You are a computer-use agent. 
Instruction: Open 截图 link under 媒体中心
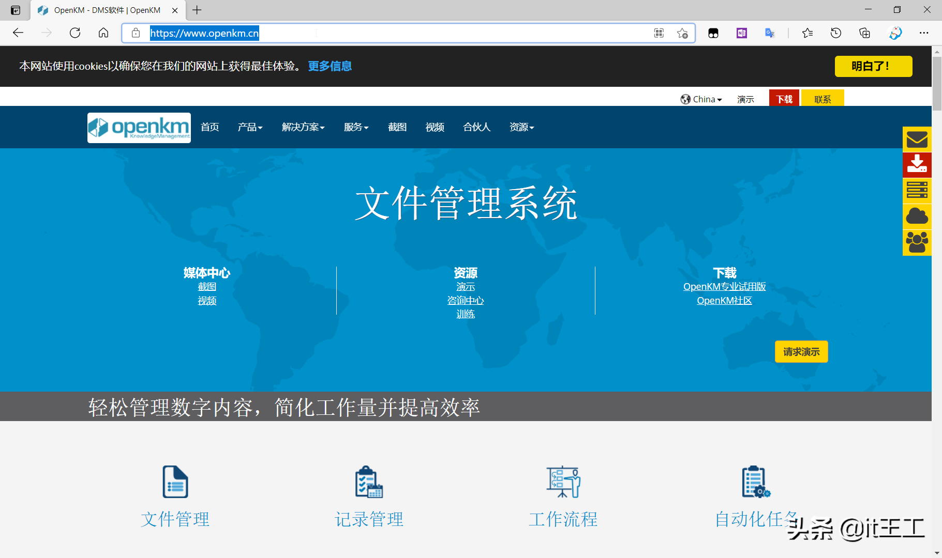coord(207,287)
